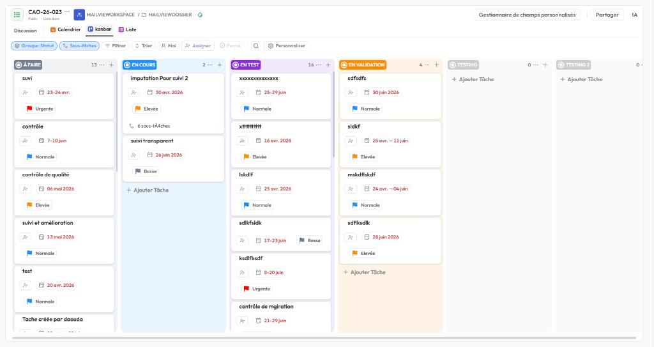Add a task with TESTING column plus icon
The width and height of the screenshot is (654, 347).
545,65
